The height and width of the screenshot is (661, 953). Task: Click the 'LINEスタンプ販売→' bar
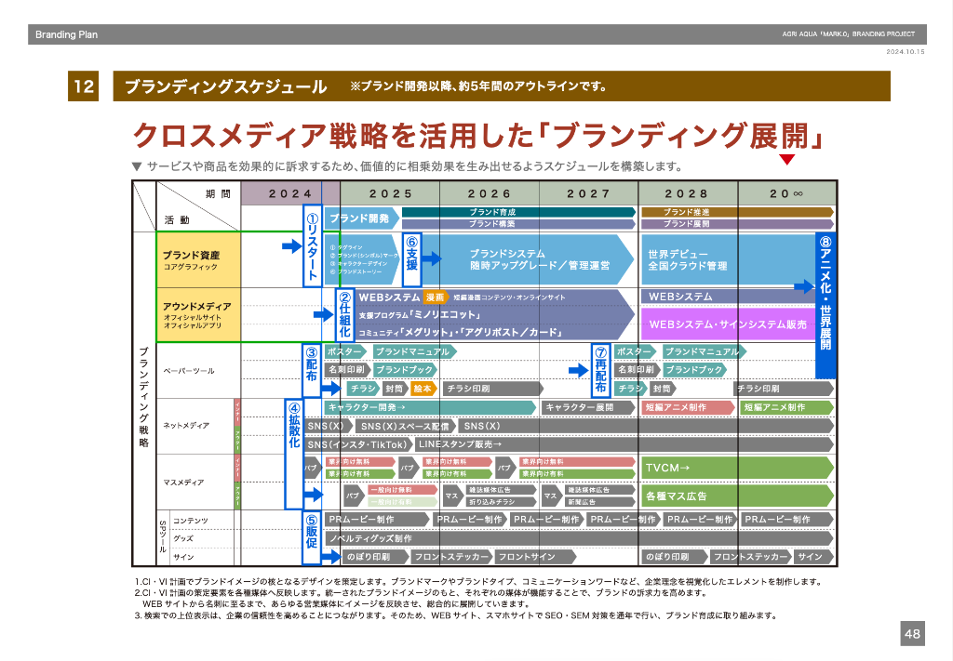(624, 445)
